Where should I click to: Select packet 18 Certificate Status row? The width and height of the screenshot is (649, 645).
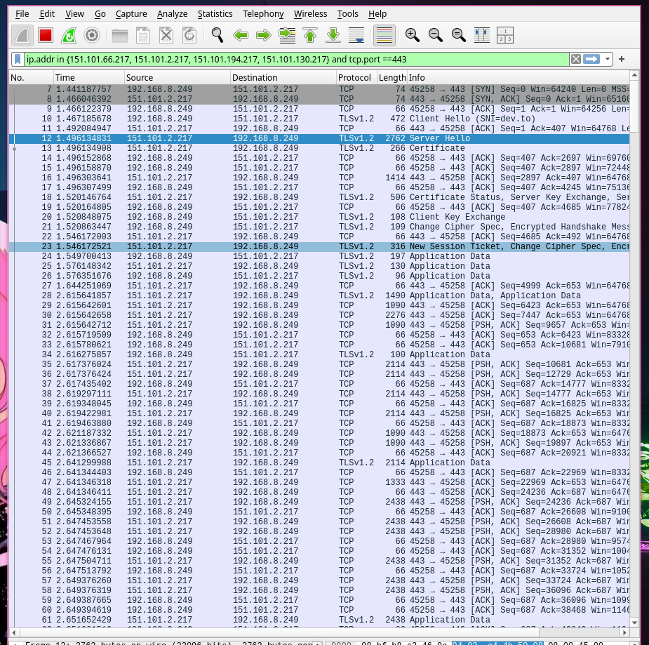tap(319, 197)
